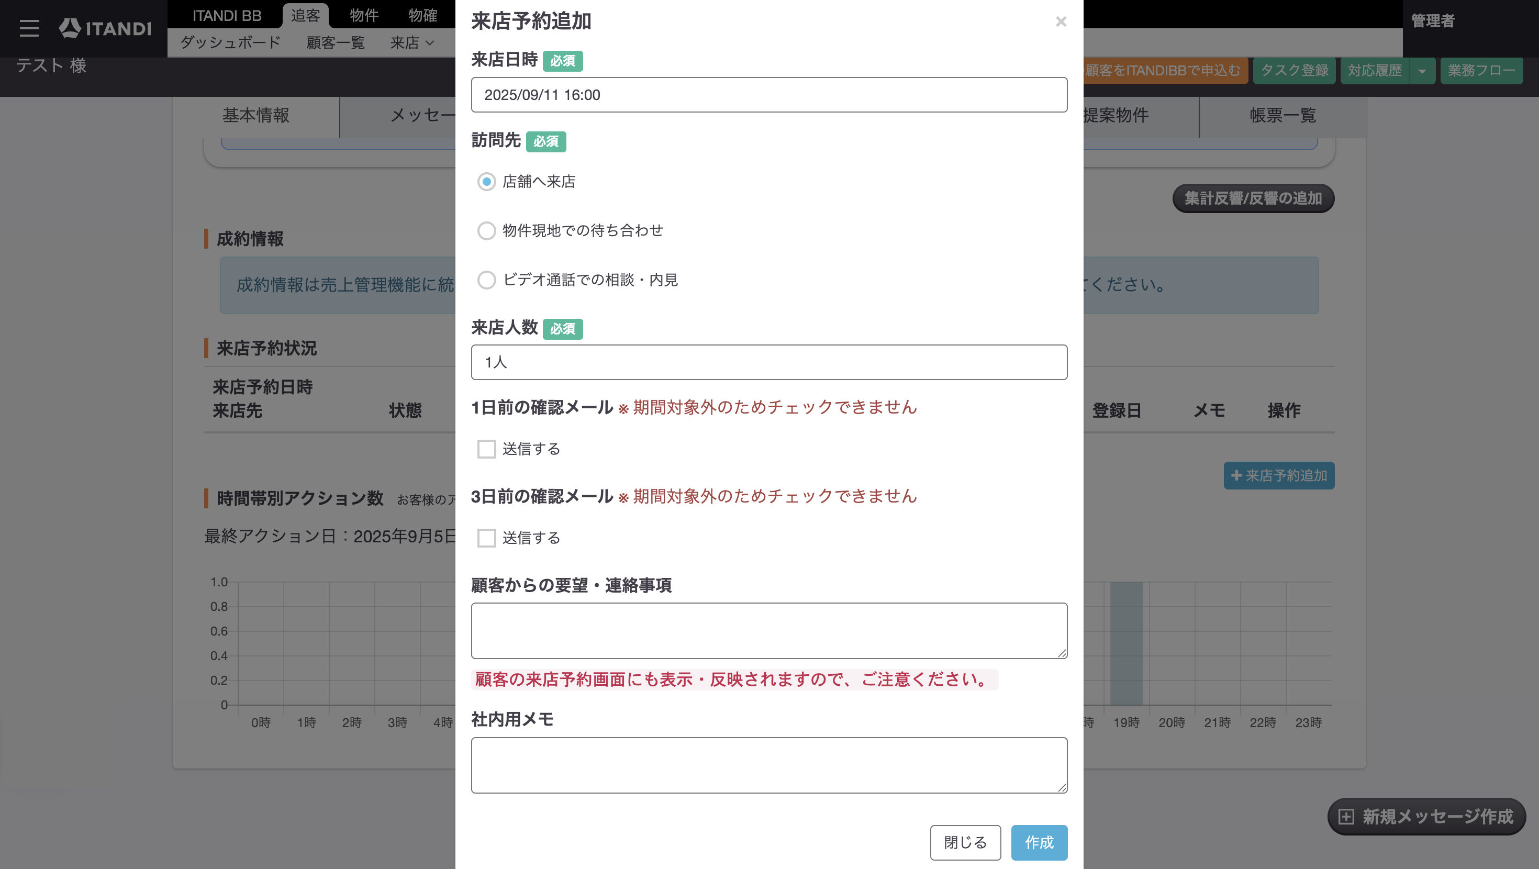Open the hamburger menu icon

coord(29,28)
